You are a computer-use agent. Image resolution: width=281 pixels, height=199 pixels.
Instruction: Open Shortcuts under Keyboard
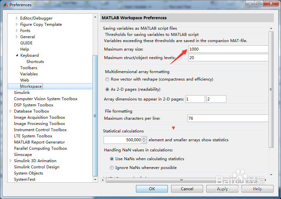point(35,61)
